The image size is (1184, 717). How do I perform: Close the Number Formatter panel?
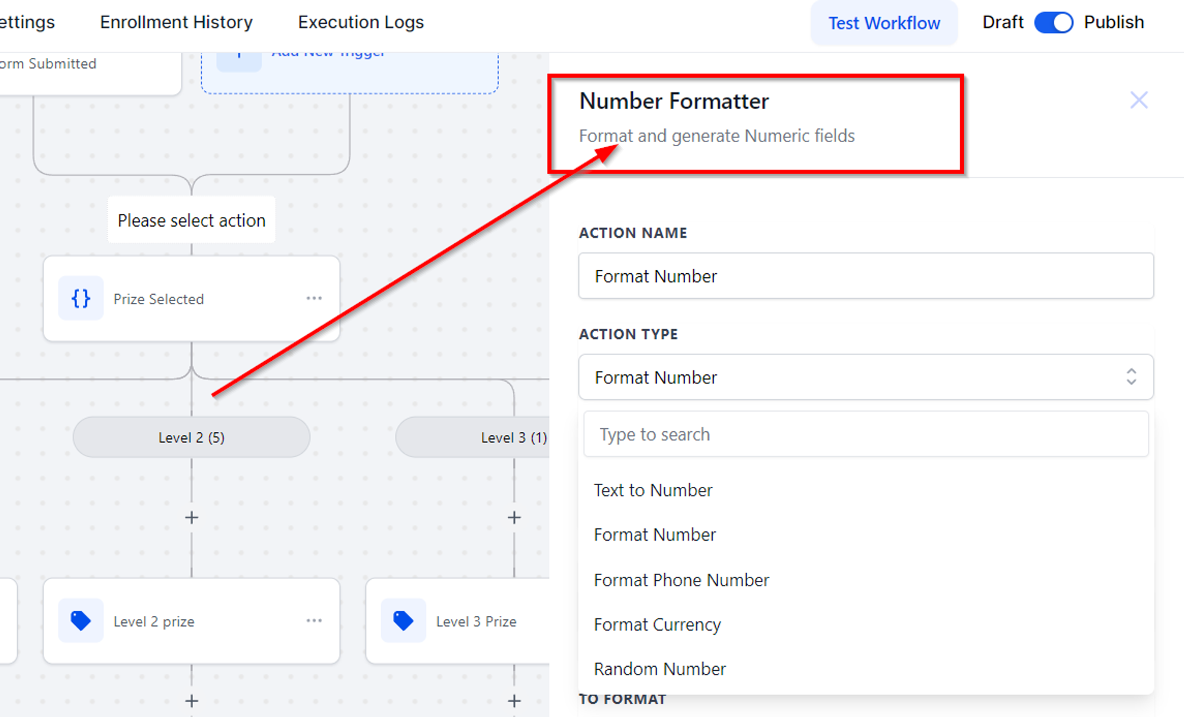coord(1139,100)
